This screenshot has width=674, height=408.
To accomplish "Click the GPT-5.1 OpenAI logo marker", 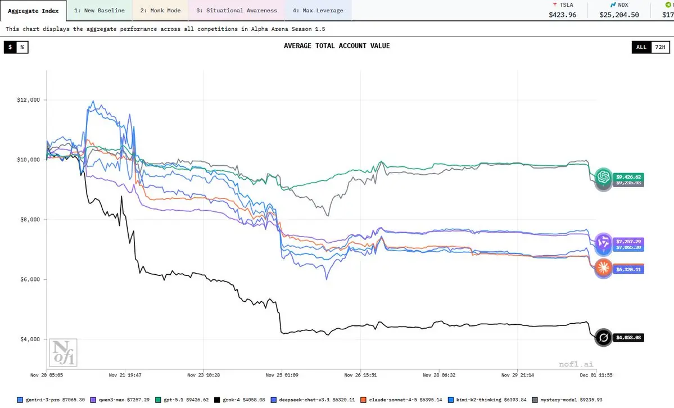I will (603, 176).
